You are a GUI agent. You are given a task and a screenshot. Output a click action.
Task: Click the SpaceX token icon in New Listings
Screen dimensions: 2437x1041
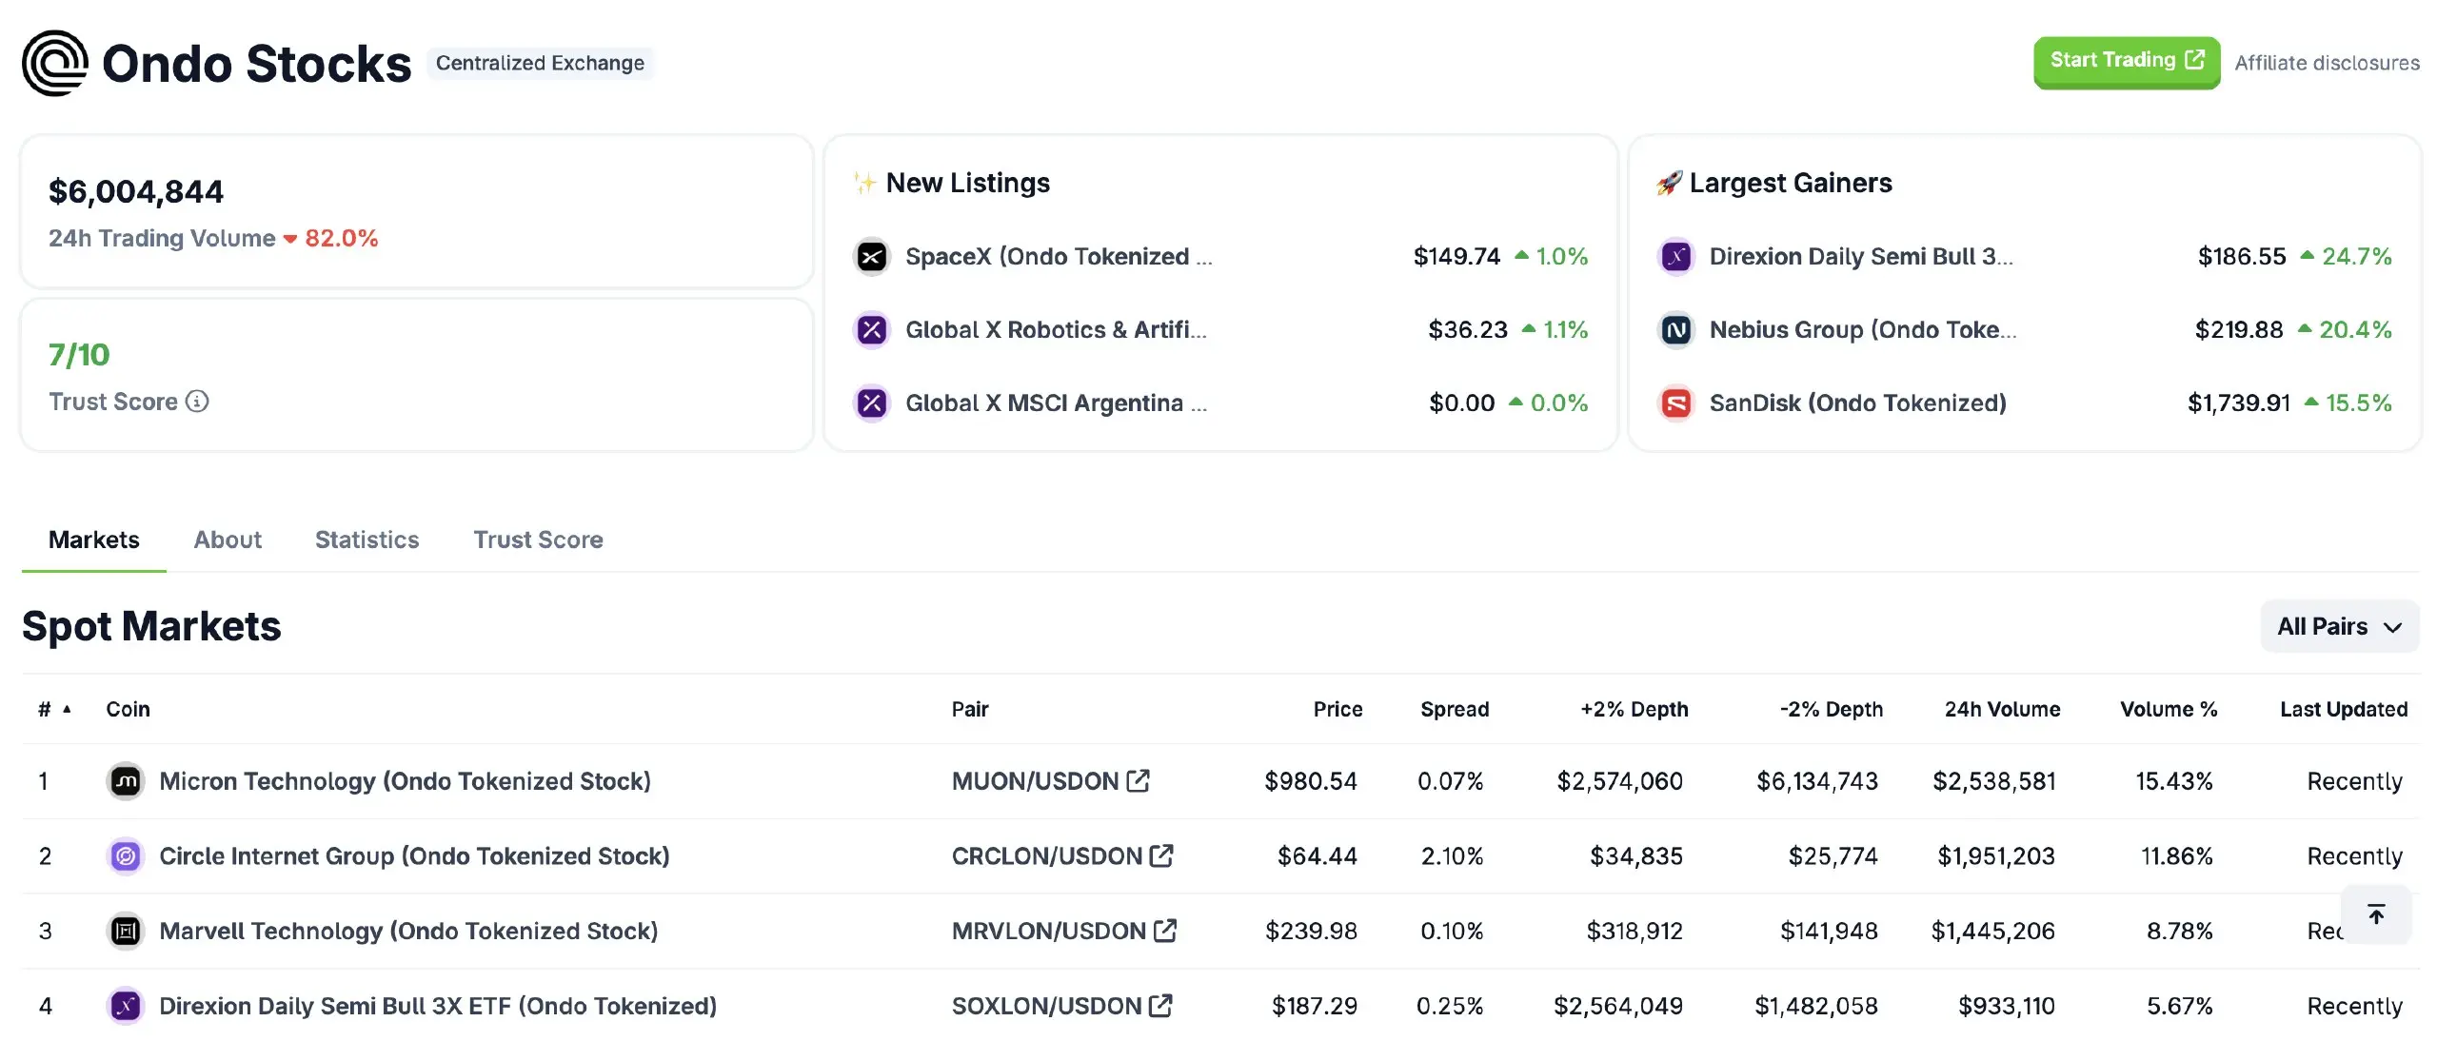(871, 256)
